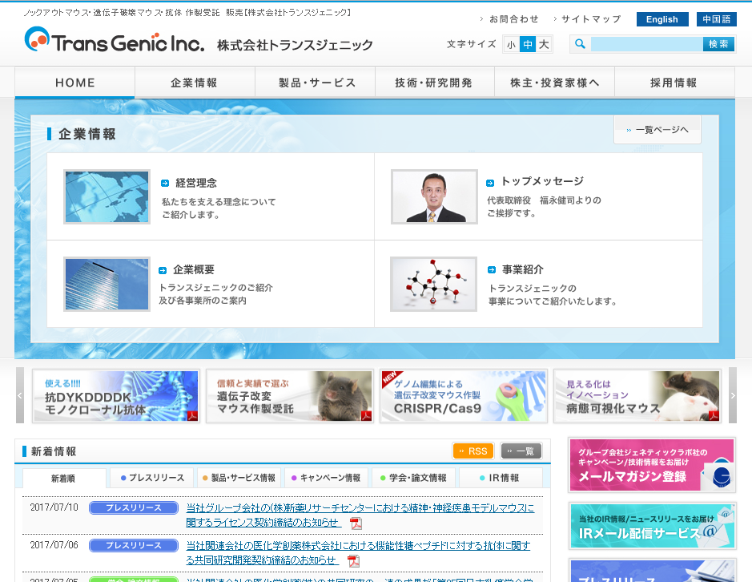Image resolution: width=752 pixels, height=582 pixels.
Task: Click carousel next arrow on right
Action: (732, 395)
